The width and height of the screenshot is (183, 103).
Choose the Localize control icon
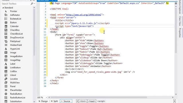coord(6,79)
